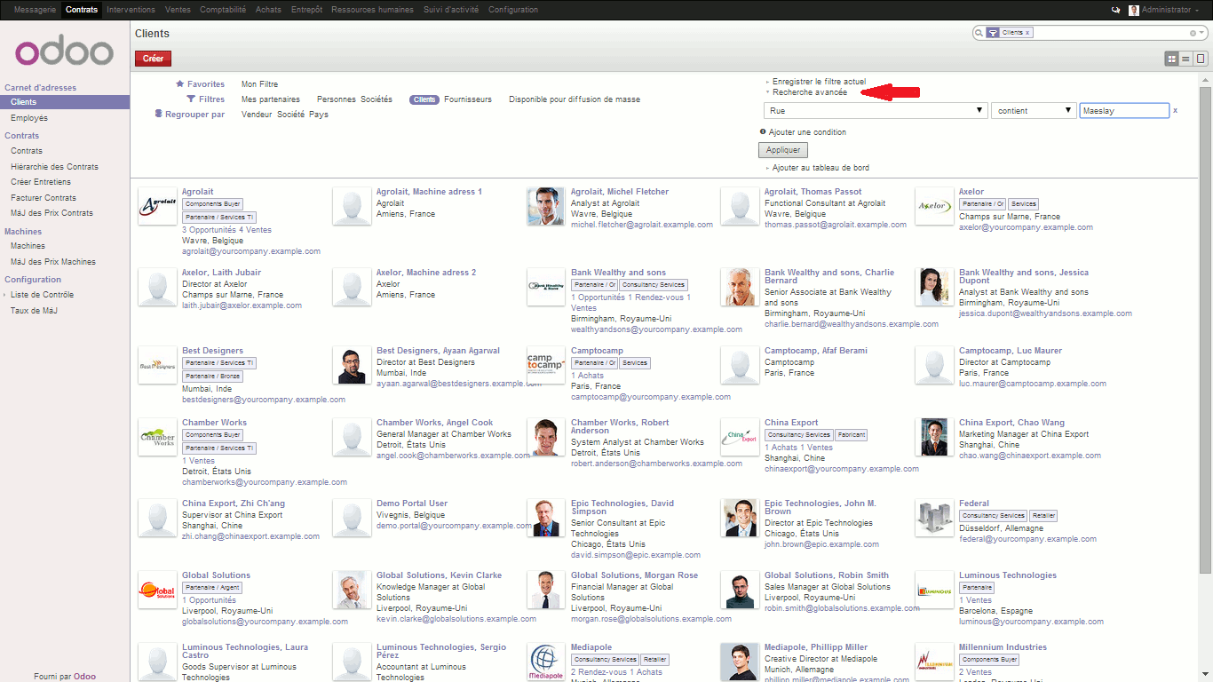
Task: Open the Rue field dropdown
Action: (876, 110)
